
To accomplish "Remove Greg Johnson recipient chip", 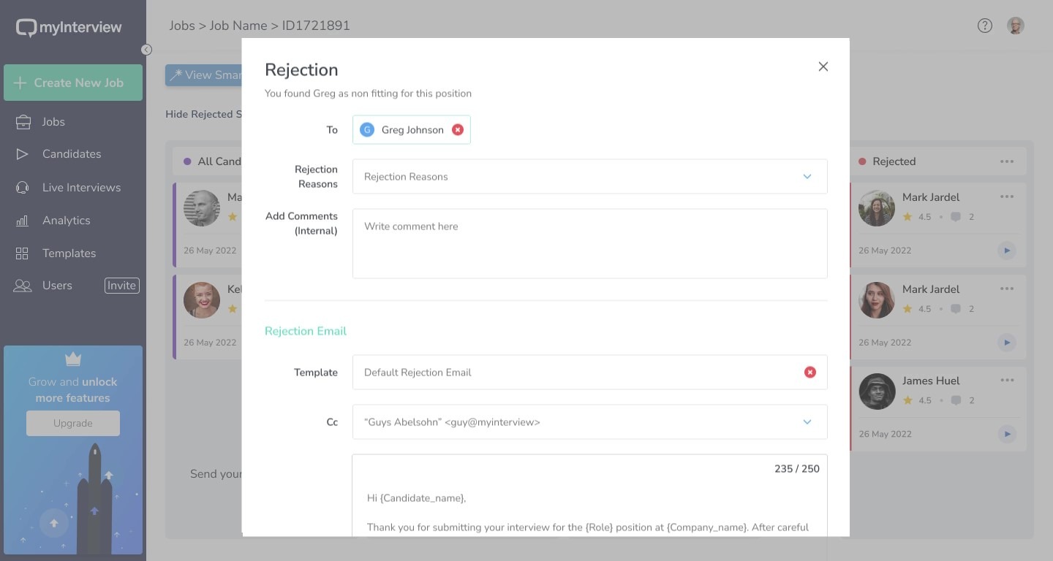I will coord(458,130).
